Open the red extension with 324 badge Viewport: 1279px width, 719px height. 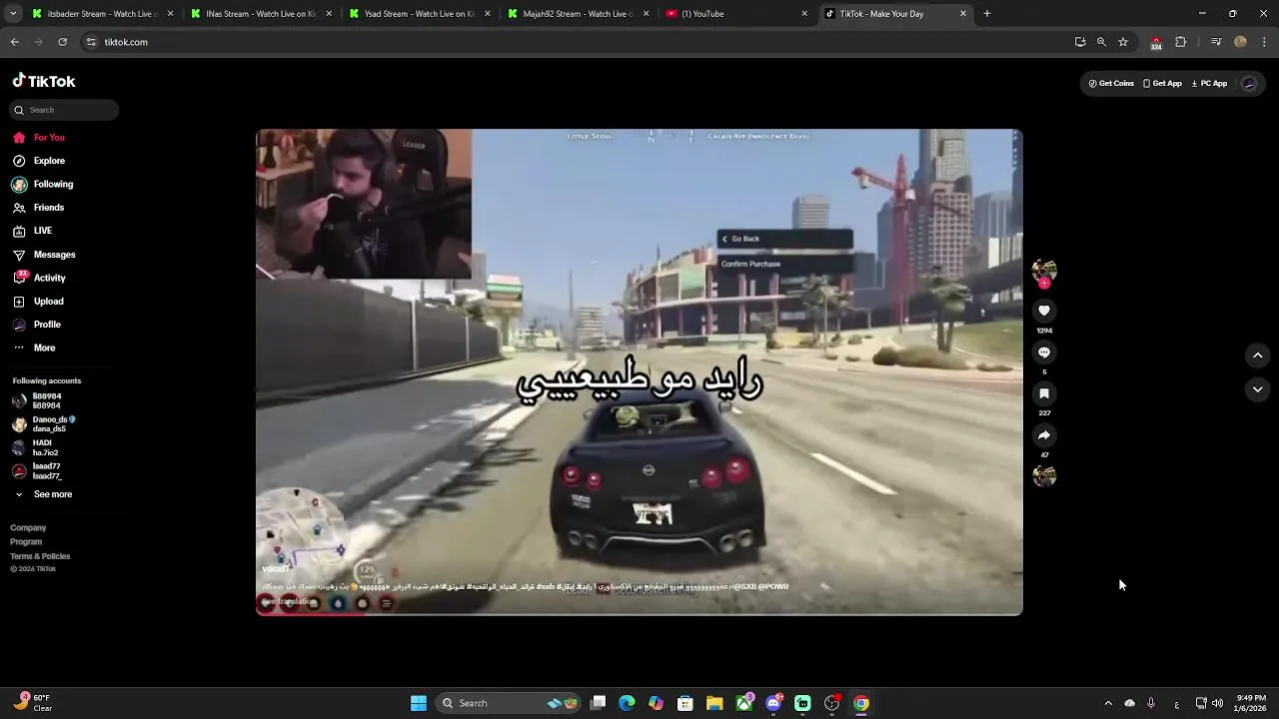click(x=1156, y=43)
